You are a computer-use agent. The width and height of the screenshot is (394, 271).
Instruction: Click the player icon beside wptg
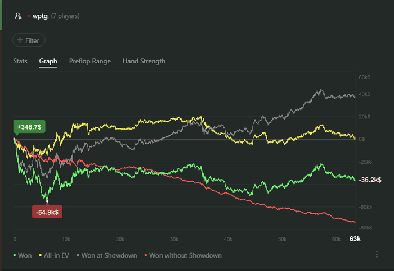click(18, 16)
